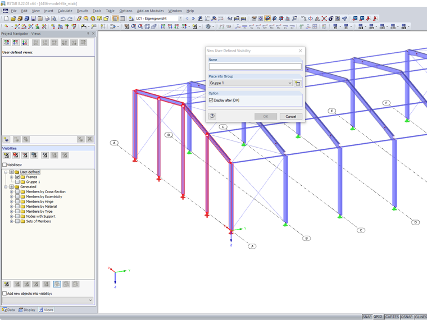427x320 pixels.
Task: Expand Members by Material node
Action: pos(11,207)
